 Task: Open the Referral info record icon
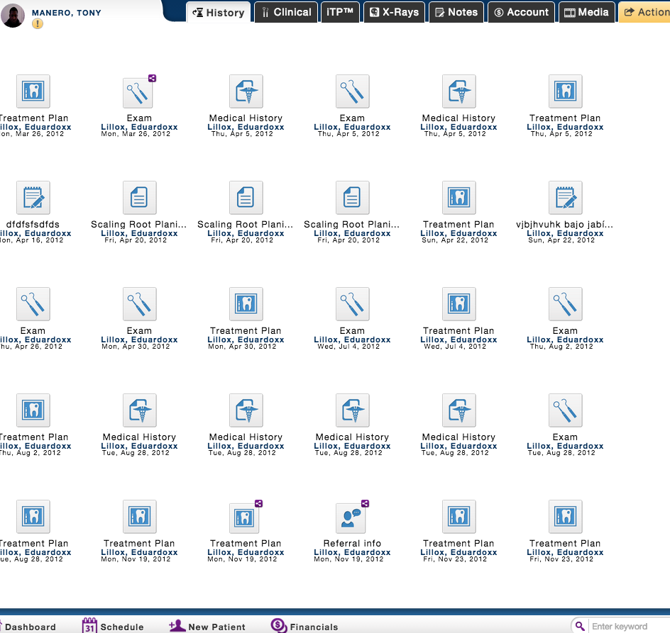352,517
